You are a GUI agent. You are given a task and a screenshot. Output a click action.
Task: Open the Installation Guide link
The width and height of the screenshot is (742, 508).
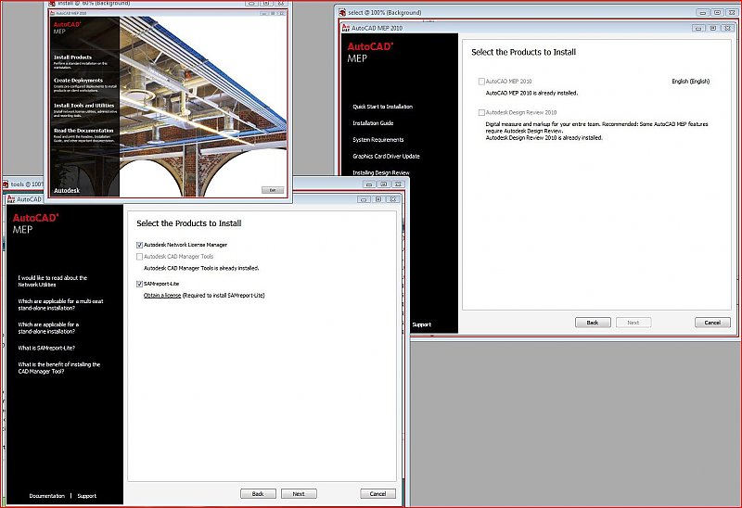tap(373, 123)
